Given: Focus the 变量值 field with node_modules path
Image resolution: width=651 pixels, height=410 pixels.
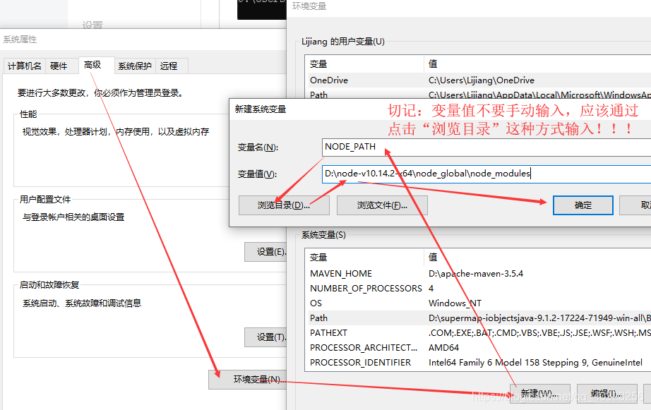Looking at the screenshot, I should [x=486, y=174].
